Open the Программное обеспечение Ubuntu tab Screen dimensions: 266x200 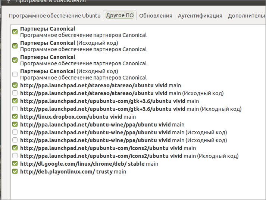tap(54, 16)
